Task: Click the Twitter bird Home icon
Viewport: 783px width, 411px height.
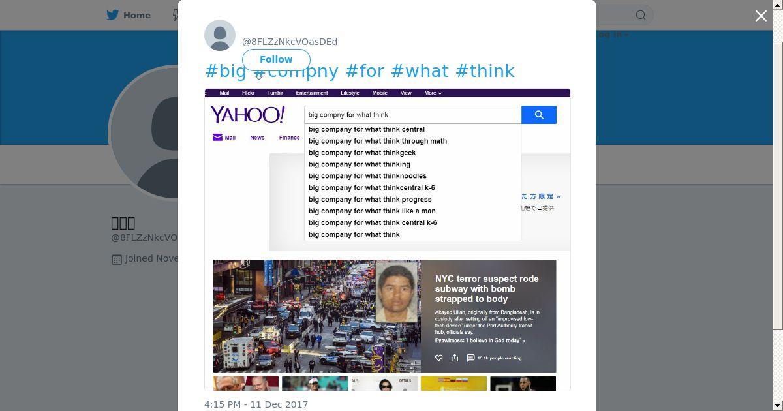Action: point(114,15)
